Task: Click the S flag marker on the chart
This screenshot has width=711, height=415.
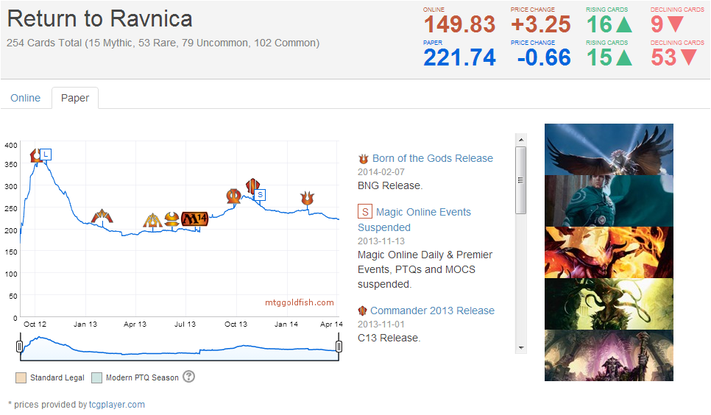Action: (x=260, y=194)
